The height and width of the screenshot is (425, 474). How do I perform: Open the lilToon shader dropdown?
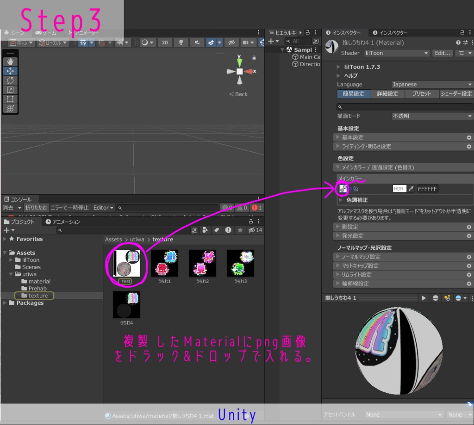pos(397,53)
